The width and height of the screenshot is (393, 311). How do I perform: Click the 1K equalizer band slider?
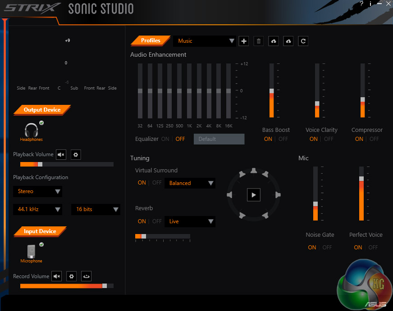[189, 91]
